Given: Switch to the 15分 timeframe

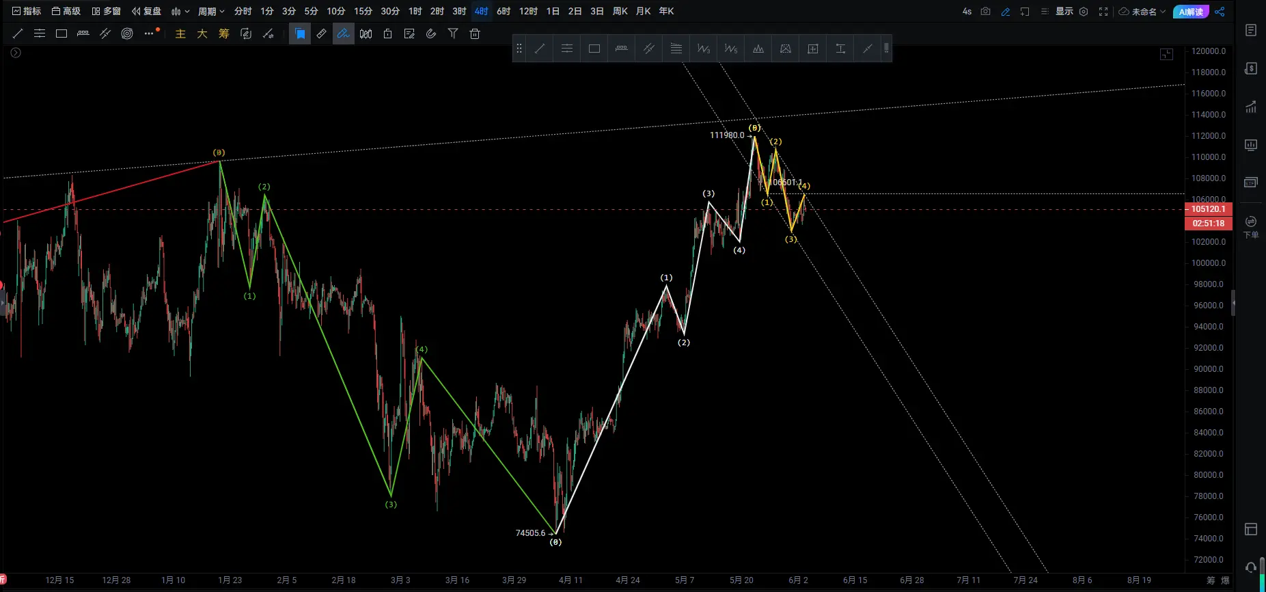Looking at the screenshot, I should coord(363,12).
